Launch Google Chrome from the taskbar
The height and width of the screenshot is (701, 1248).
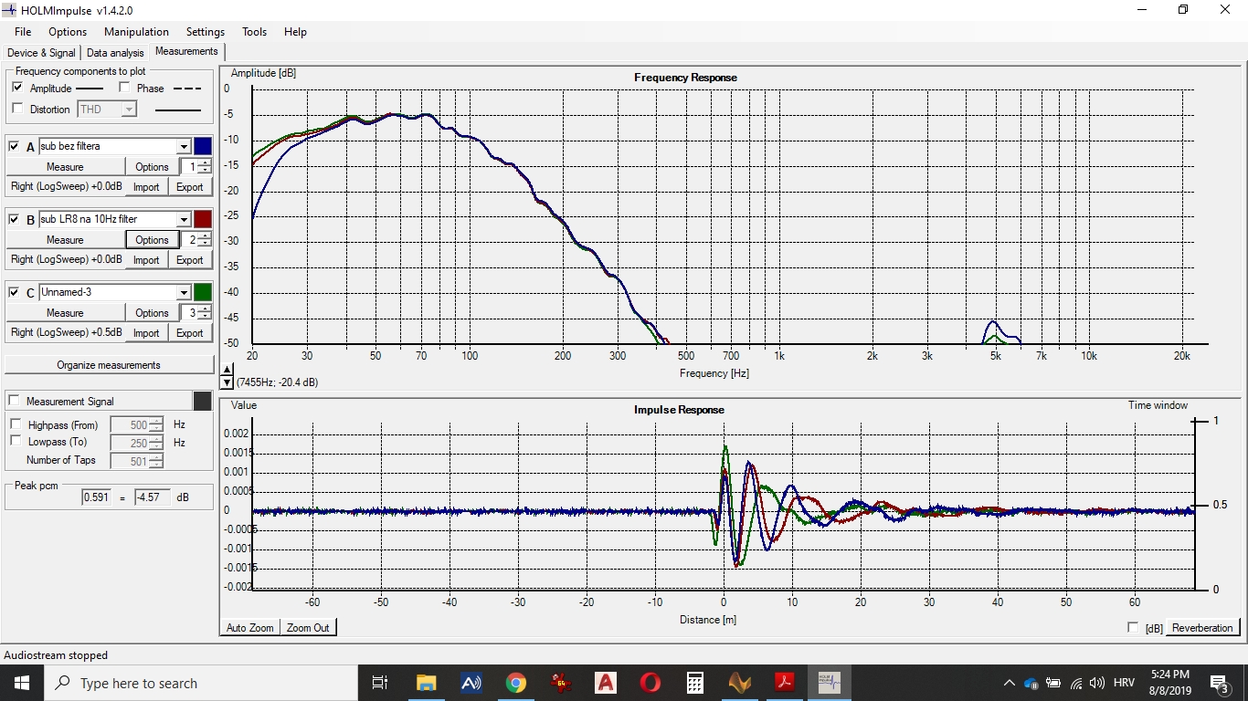pyautogui.click(x=516, y=683)
